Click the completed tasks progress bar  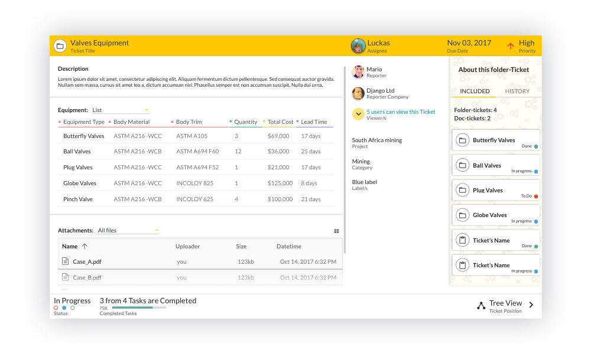coord(138,307)
